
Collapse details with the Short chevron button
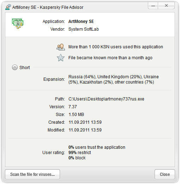point(15,67)
